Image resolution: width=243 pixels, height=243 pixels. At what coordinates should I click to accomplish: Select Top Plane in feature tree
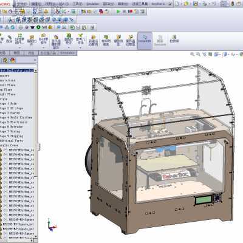tap(6, 89)
